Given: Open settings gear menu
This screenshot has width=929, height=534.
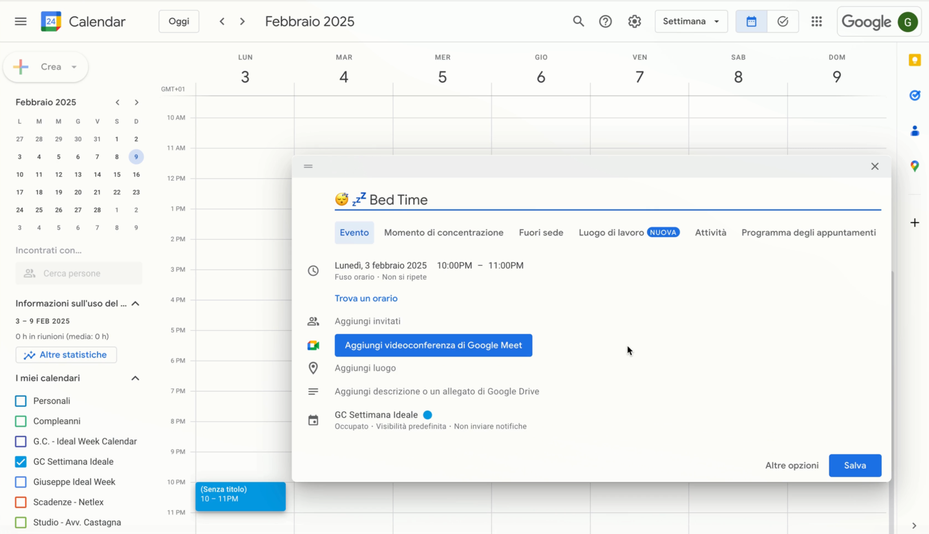Looking at the screenshot, I should point(635,21).
